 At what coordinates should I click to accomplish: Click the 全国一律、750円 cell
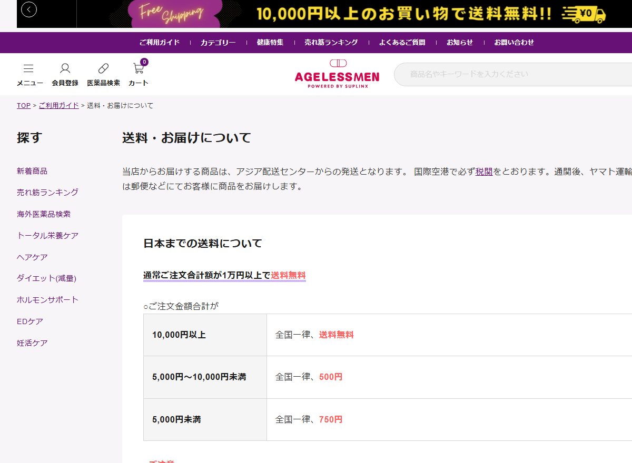pyautogui.click(x=449, y=420)
